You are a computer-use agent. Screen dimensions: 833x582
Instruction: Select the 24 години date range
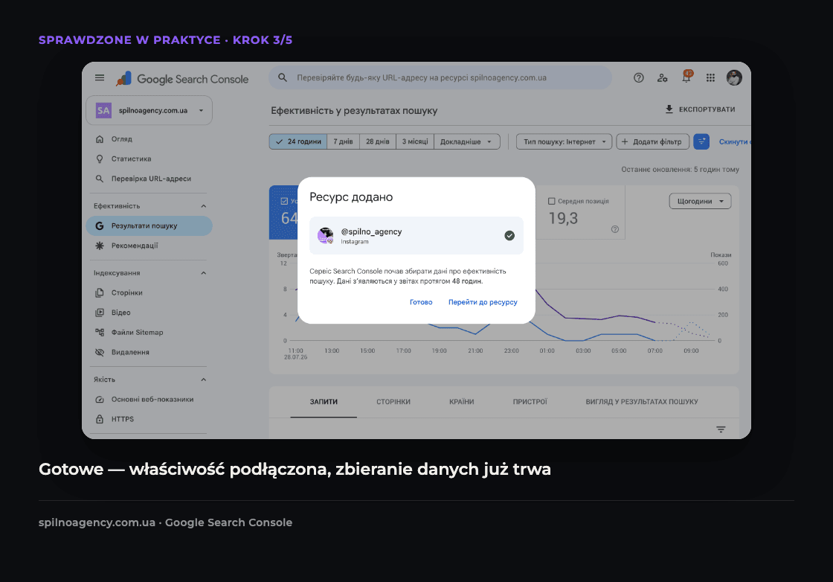(x=298, y=141)
